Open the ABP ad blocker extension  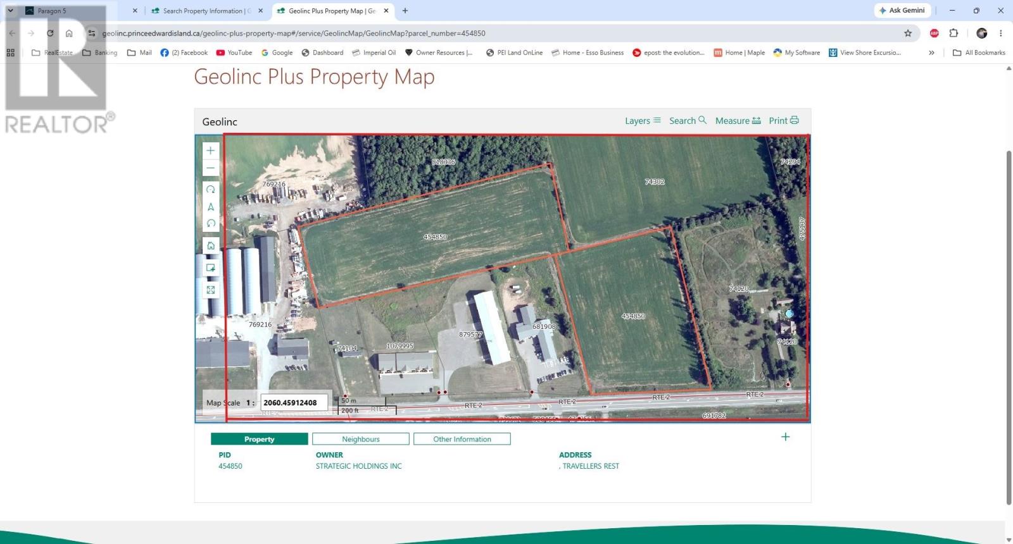tap(934, 33)
